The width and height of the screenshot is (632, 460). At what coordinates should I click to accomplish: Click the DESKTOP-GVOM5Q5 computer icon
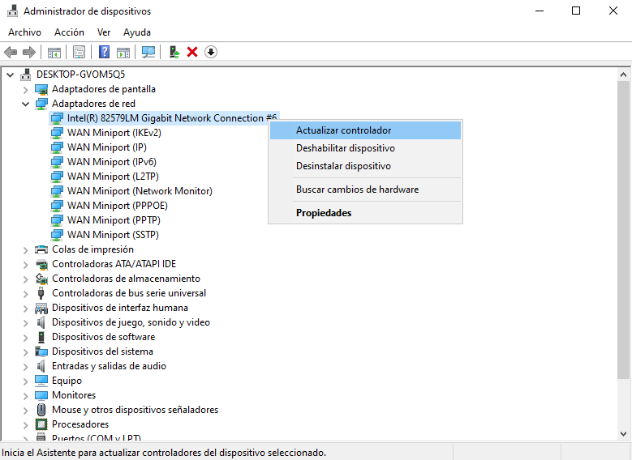click(26, 75)
